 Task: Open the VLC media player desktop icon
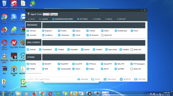pyautogui.click(x=4, y=58)
